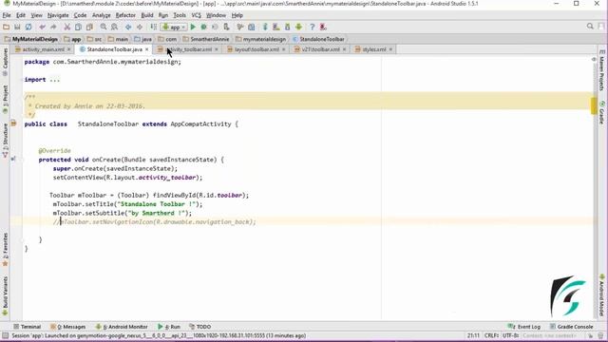Click the onCreate override gutter icon
The width and height of the screenshot is (608, 342).
coord(13,159)
